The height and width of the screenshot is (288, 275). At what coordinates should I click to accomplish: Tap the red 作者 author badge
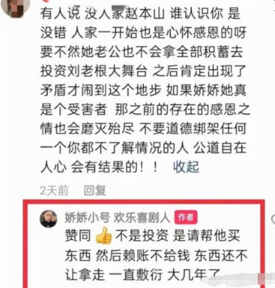pos(186,217)
